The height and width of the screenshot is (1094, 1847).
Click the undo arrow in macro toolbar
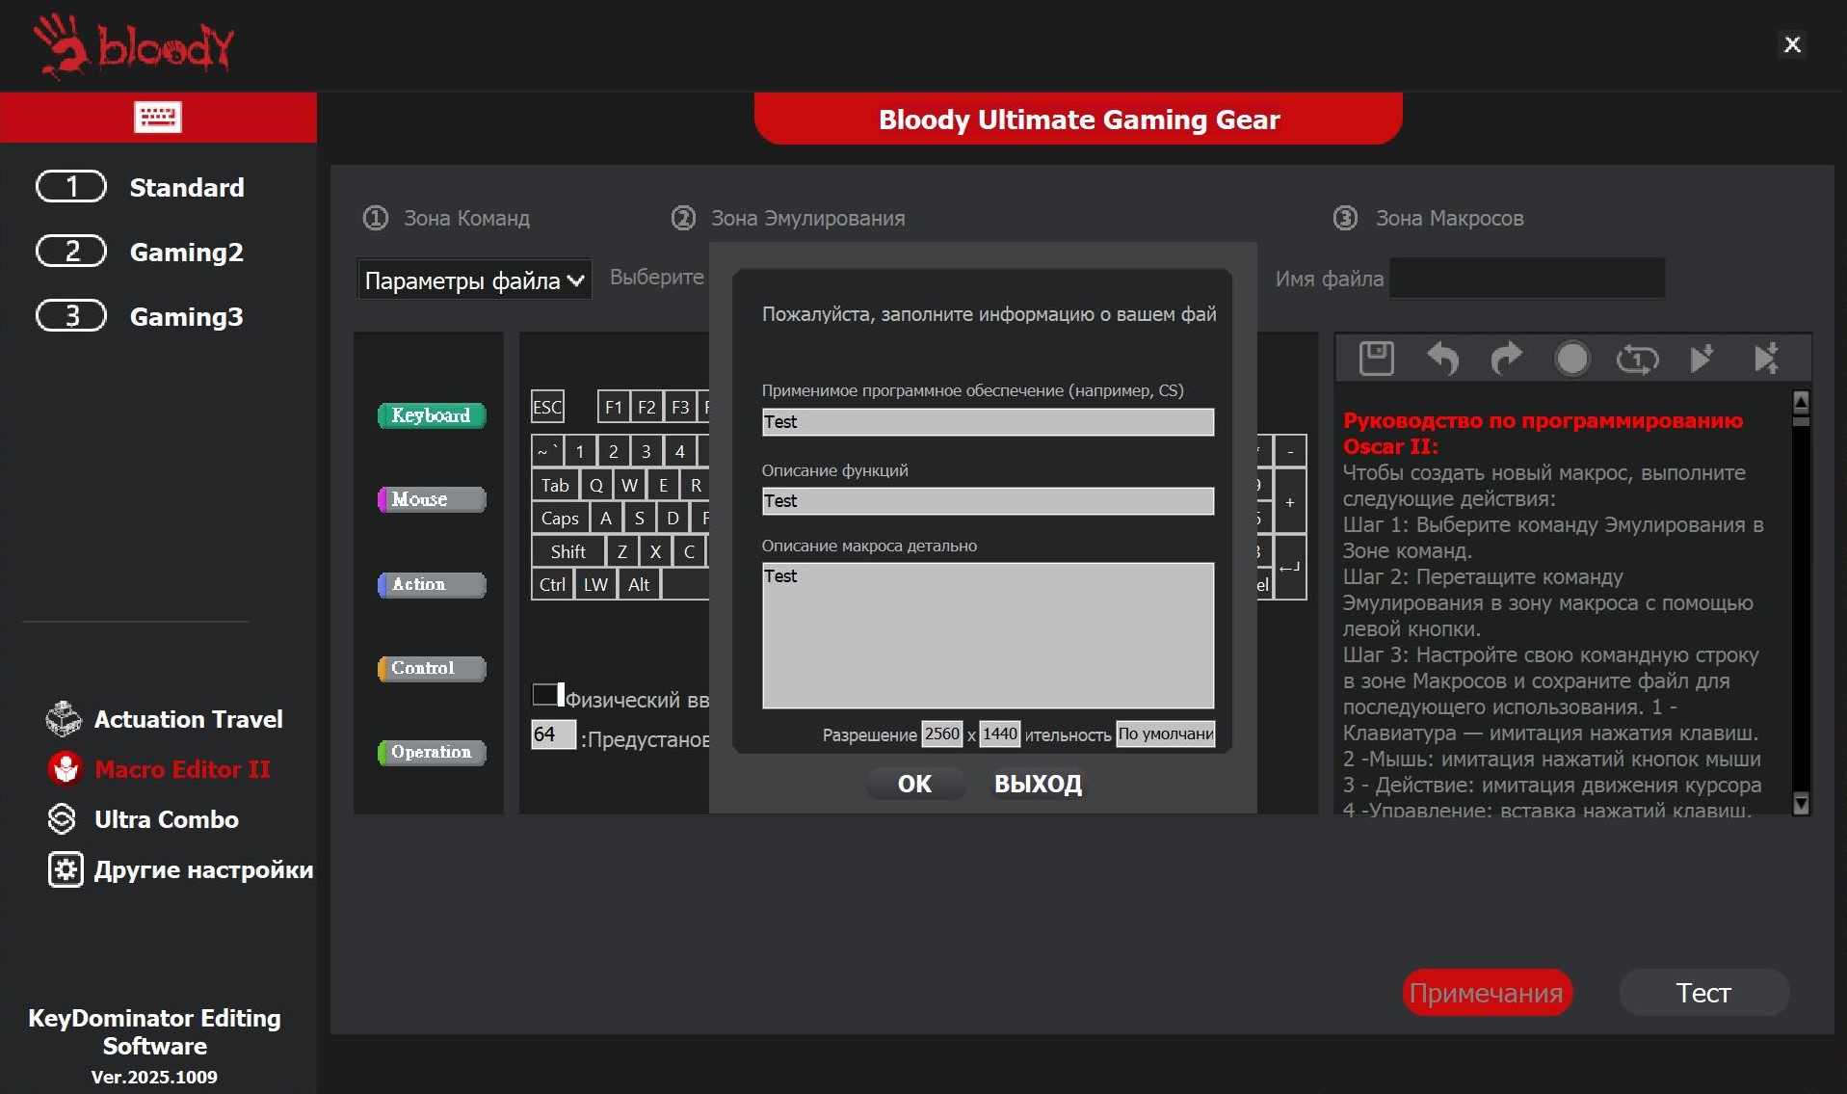coord(1442,359)
